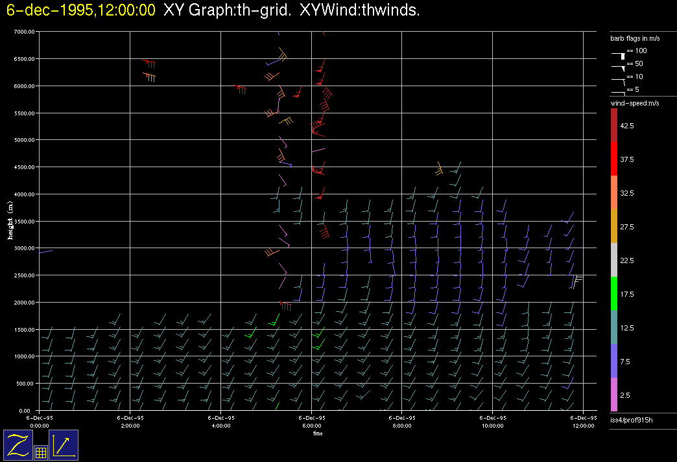Click the 50 m/s barb flag symbol
This screenshot has width=677, height=462.
(619, 65)
